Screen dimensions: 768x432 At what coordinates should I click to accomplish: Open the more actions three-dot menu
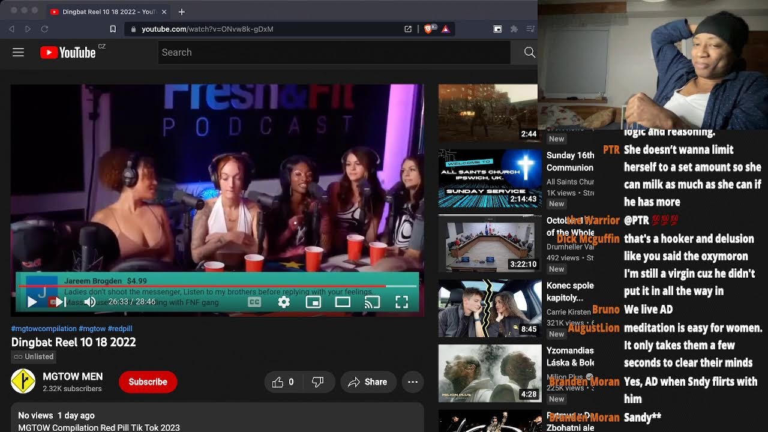tap(413, 382)
